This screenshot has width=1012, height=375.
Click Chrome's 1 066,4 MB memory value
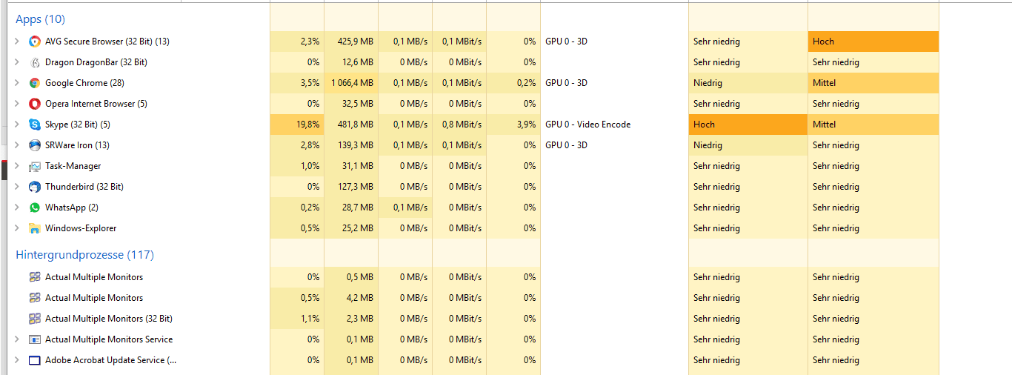(x=353, y=83)
